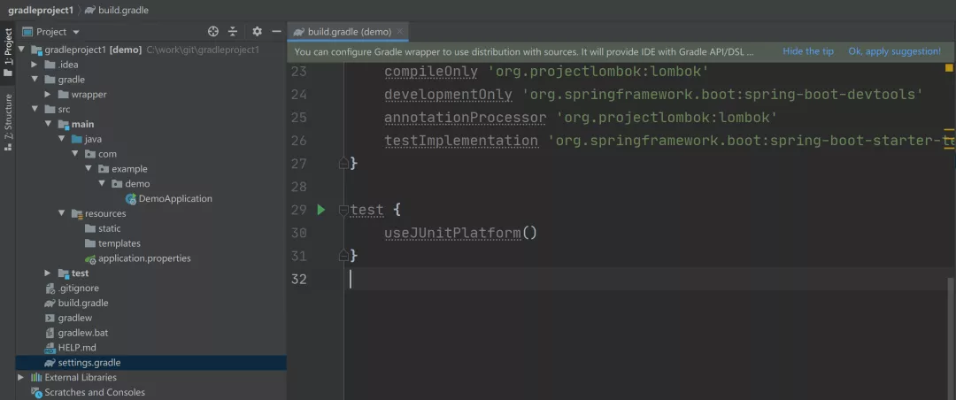Collapse the main folder
956x400 pixels.
pos(48,124)
